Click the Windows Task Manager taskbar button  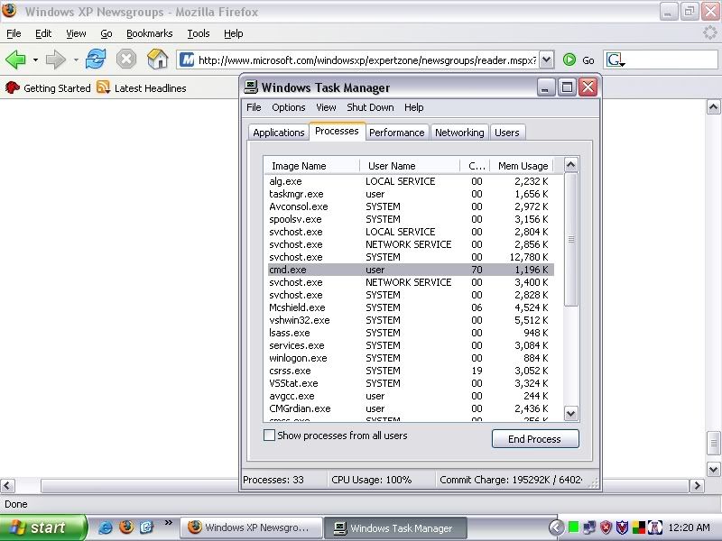click(x=395, y=527)
